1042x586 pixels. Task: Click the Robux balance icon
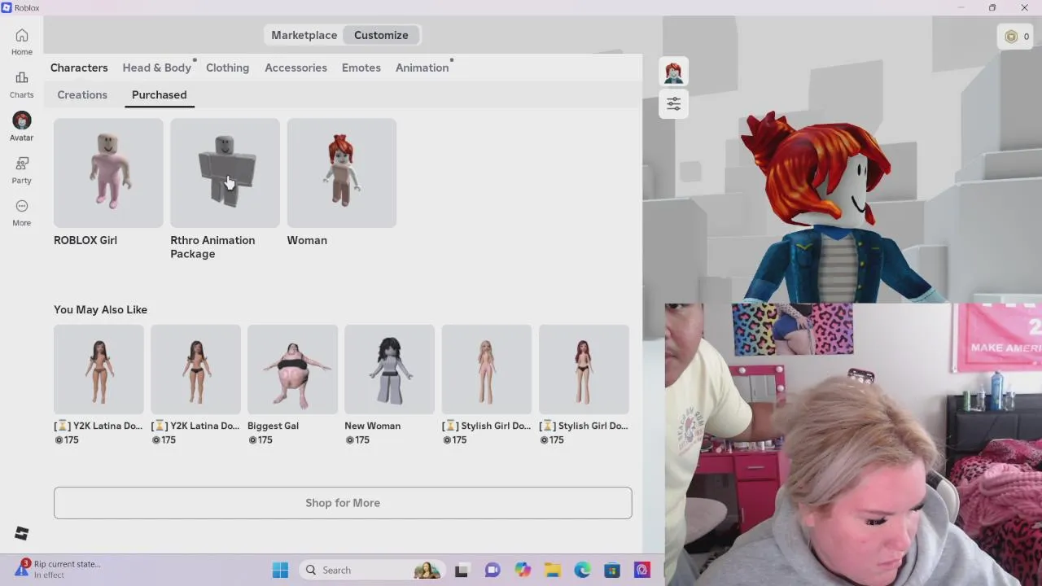pyautogui.click(x=1011, y=37)
